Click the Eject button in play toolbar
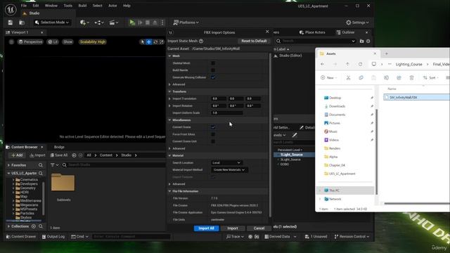The height and width of the screenshot is (253, 450). pyautogui.click(x=155, y=22)
